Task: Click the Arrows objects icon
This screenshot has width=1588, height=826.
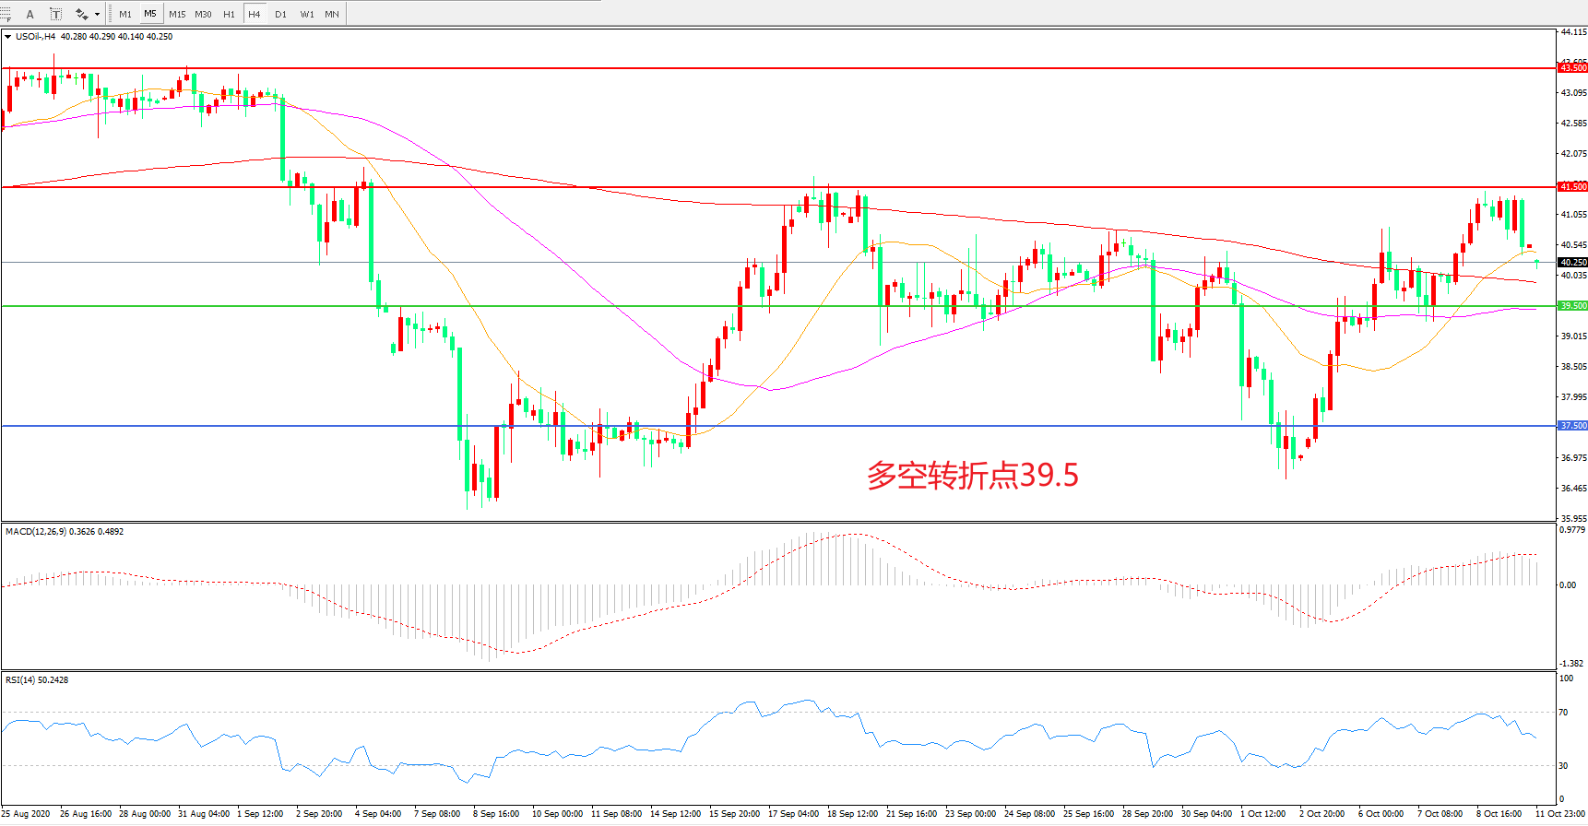Action: click(x=81, y=14)
